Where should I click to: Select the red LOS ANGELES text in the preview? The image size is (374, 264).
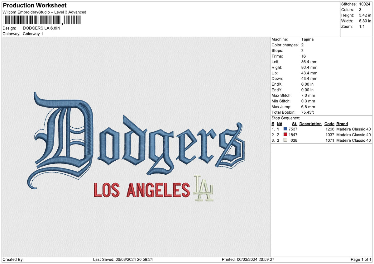coord(141,190)
